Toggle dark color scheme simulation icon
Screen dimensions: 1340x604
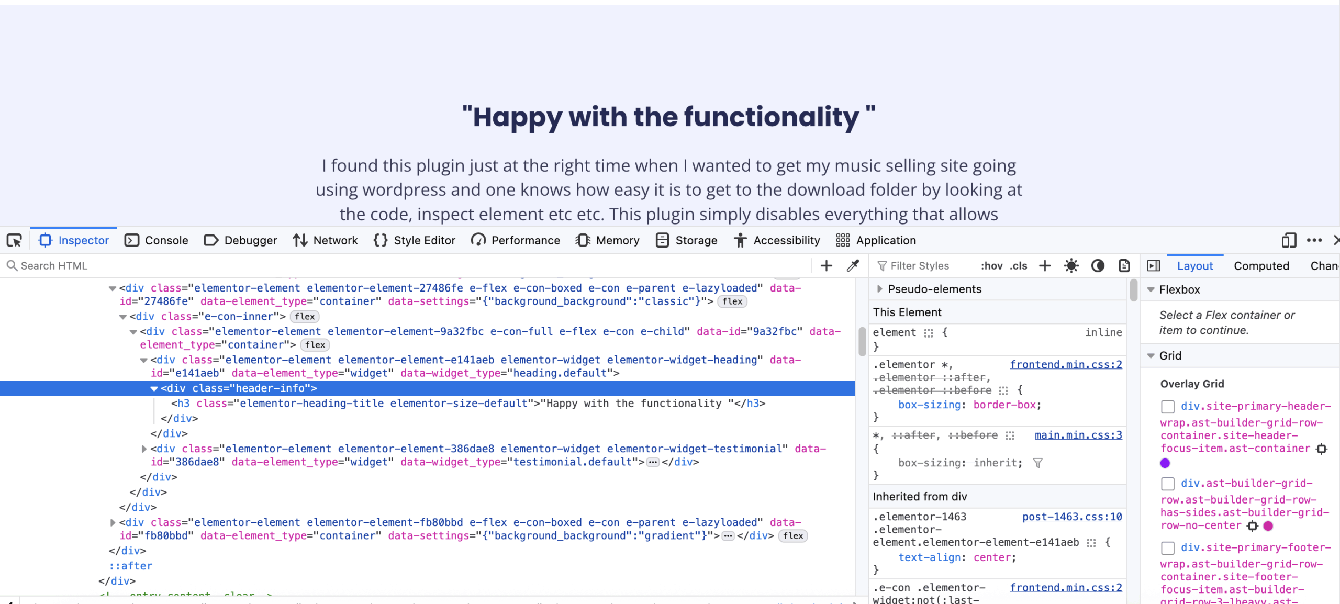[x=1098, y=266]
